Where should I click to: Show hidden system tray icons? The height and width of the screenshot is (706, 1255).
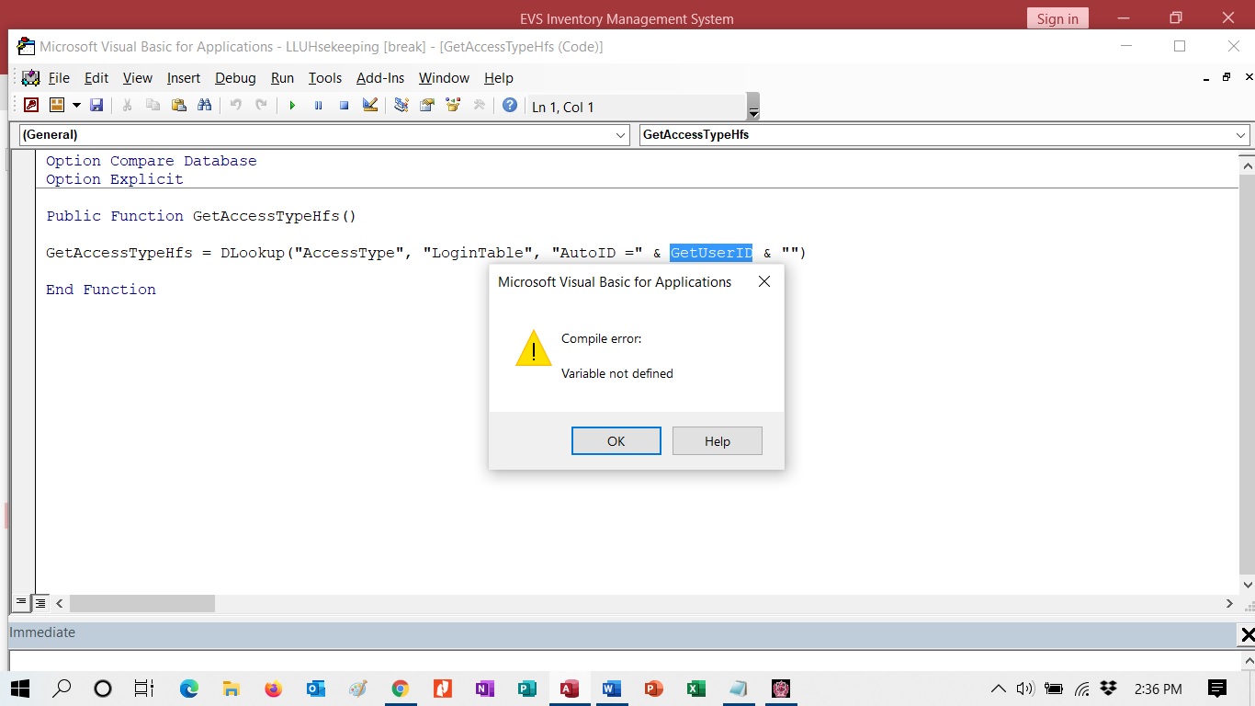click(998, 689)
